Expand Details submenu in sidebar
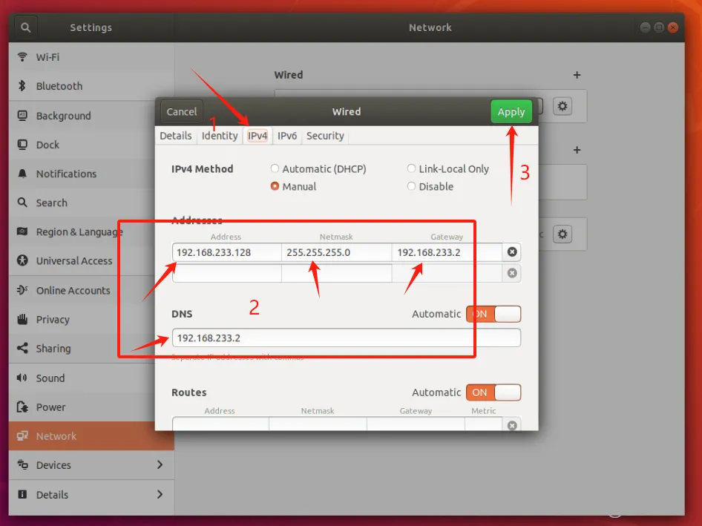The height and width of the screenshot is (526, 702). [91, 495]
